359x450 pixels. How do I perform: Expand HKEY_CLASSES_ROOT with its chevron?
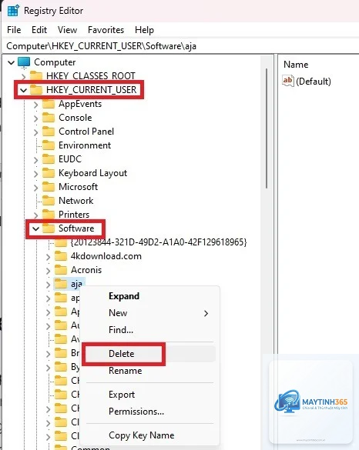(x=24, y=76)
